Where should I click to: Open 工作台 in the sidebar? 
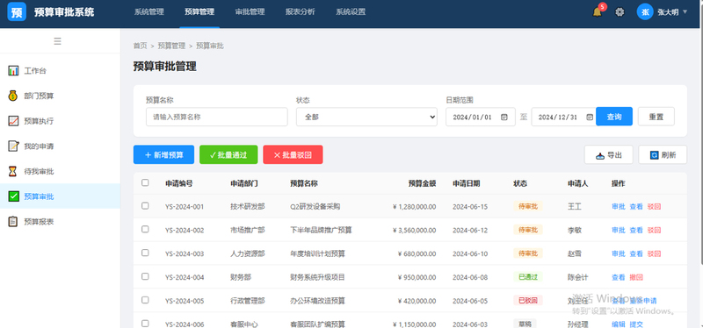(60, 71)
